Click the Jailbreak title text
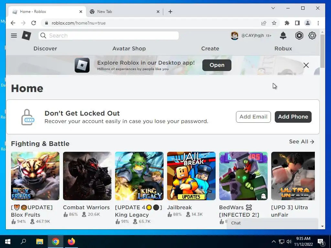 point(179,208)
